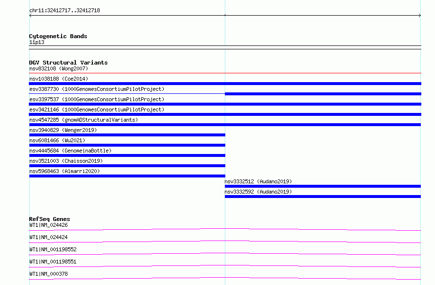435x285 pixels.
Task: Click the blue bar under nsv3940829
Action: (x=127, y=135)
